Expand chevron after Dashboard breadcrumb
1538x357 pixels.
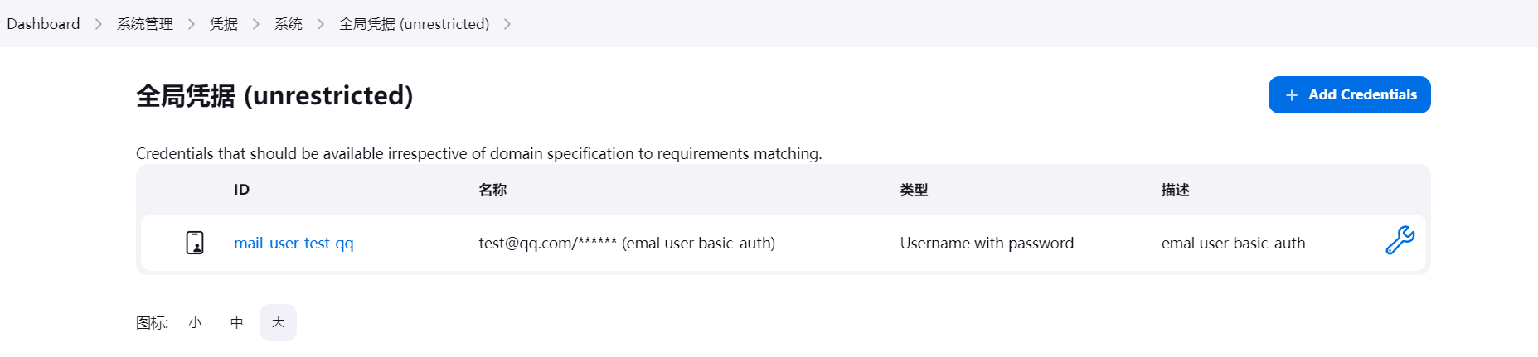[99, 24]
